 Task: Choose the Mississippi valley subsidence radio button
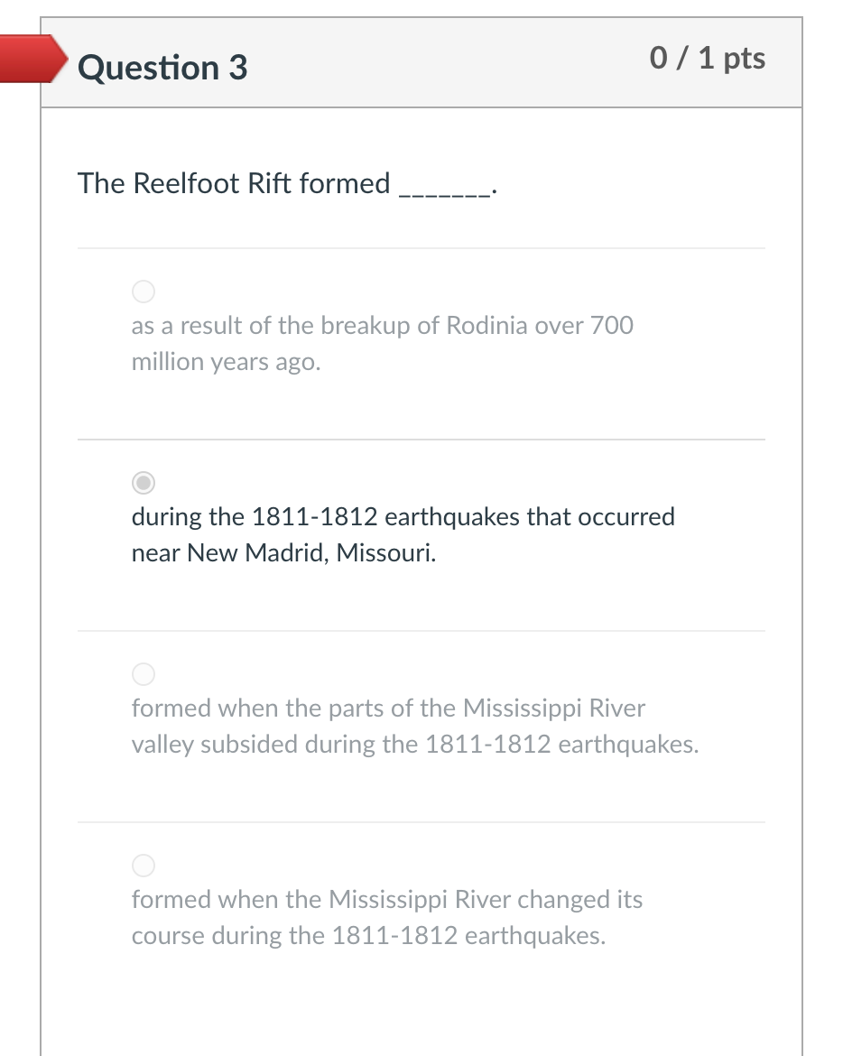(x=143, y=674)
